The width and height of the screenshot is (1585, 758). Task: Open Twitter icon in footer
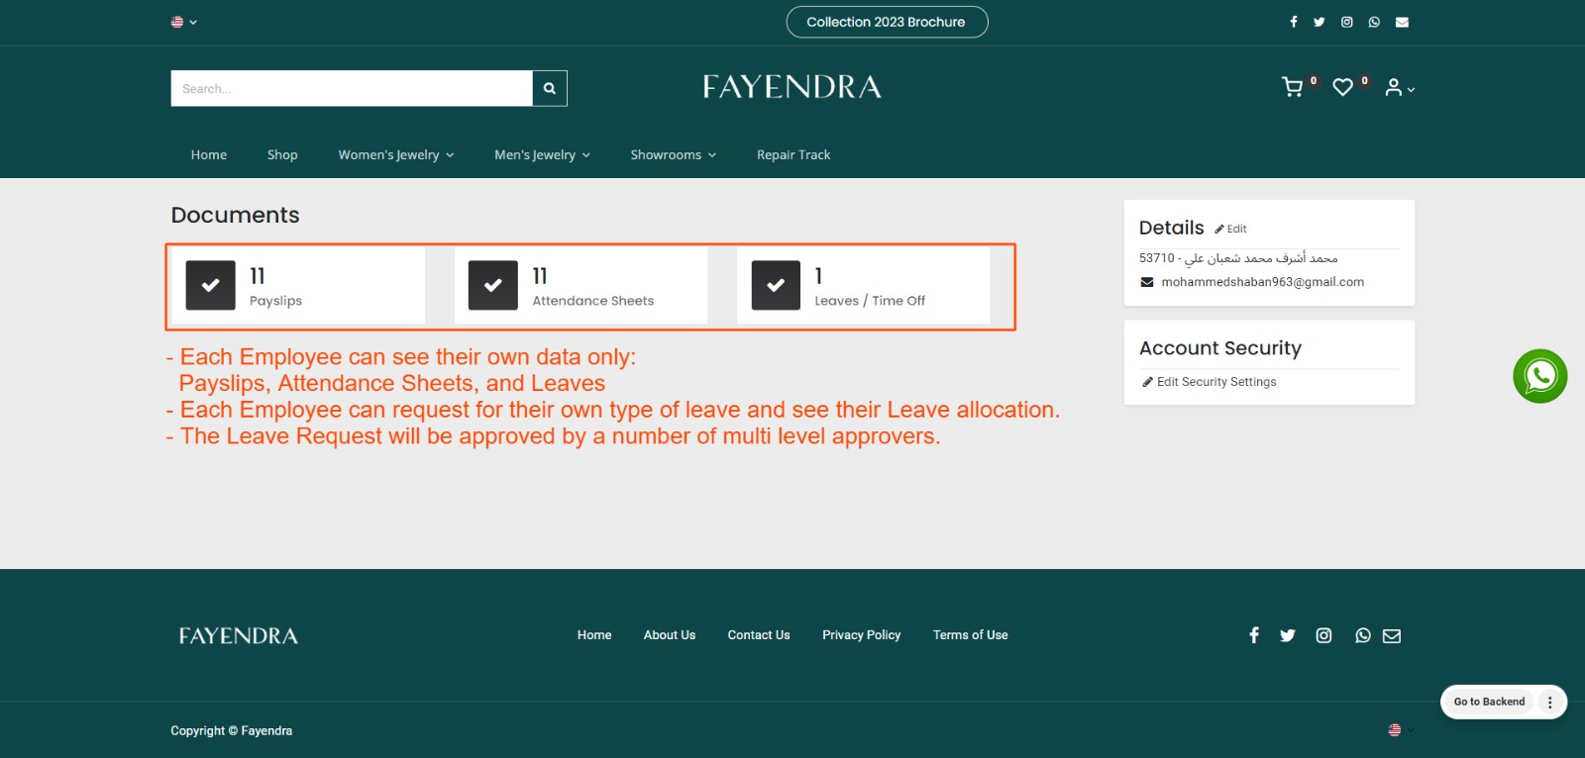(x=1288, y=635)
